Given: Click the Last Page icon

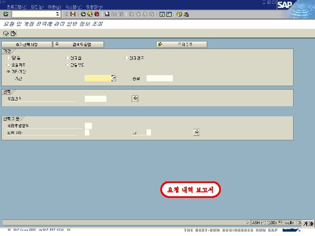Looking at the screenshot, I should 152,14.
